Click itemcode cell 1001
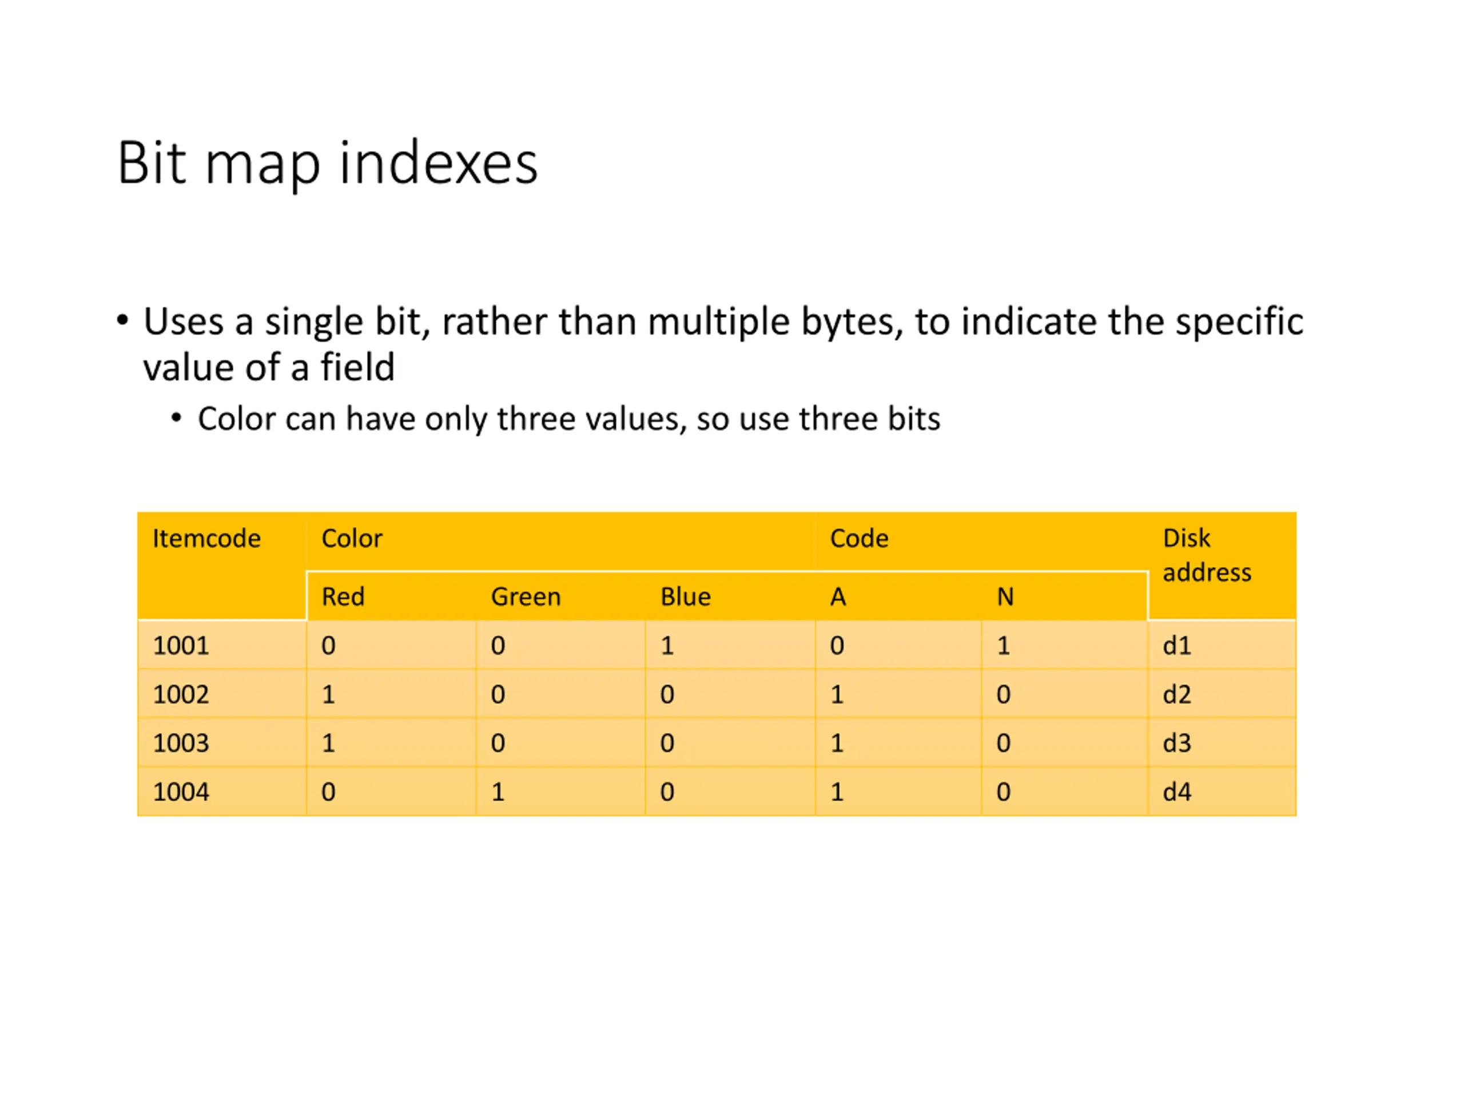 tap(222, 645)
